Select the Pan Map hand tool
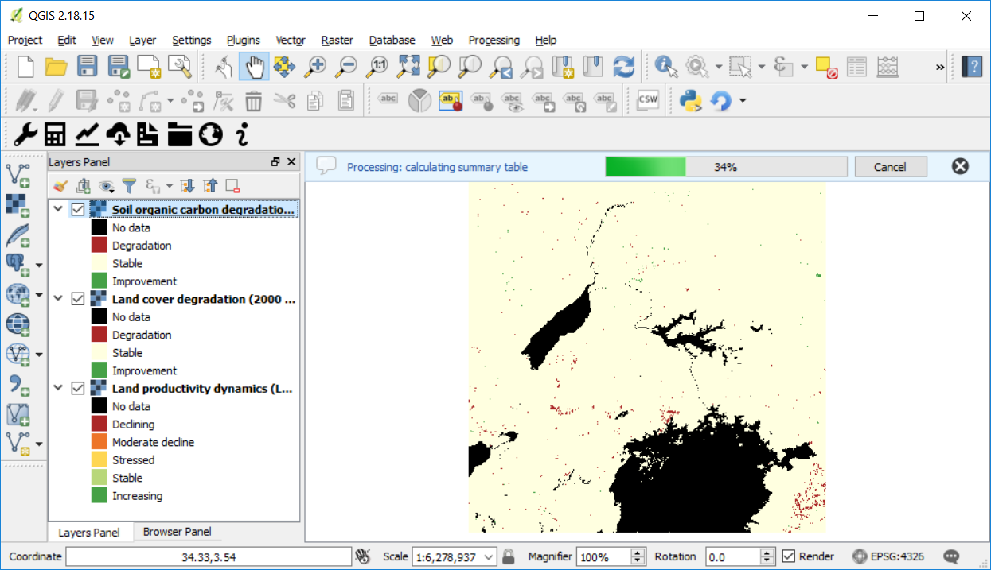Screen dimensions: 991x570 [x=253, y=67]
